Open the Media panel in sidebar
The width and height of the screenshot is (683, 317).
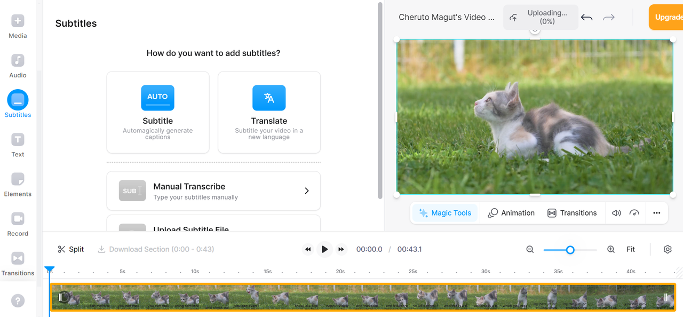click(x=18, y=26)
